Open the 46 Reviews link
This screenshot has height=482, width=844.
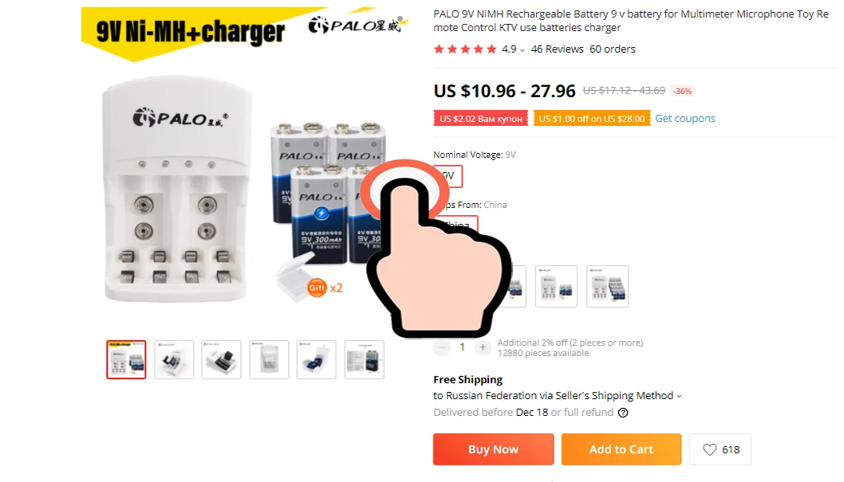(x=557, y=49)
